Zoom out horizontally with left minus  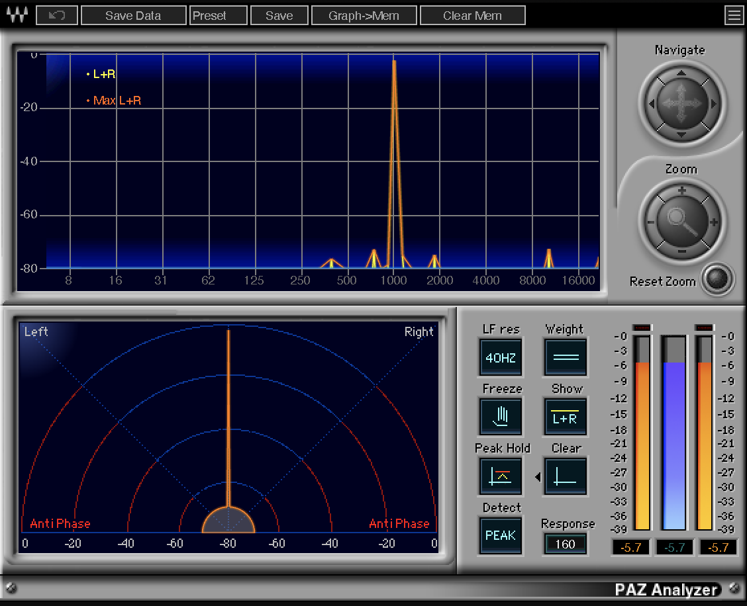650,222
